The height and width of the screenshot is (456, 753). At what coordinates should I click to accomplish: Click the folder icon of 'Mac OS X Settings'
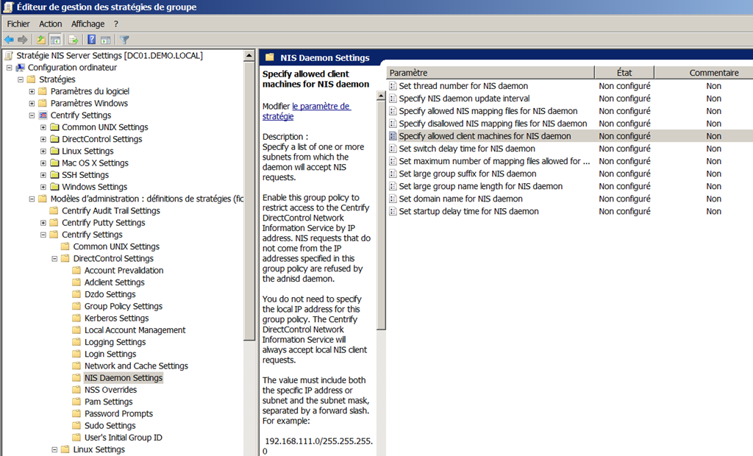[x=54, y=163]
